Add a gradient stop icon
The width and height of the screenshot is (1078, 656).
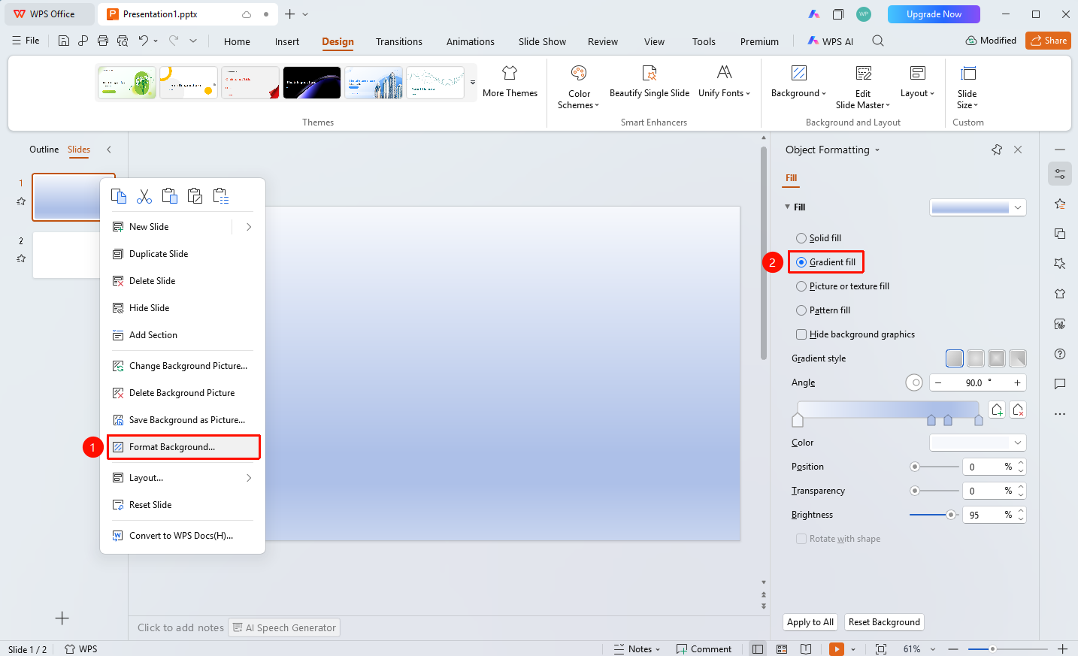click(x=997, y=410)
